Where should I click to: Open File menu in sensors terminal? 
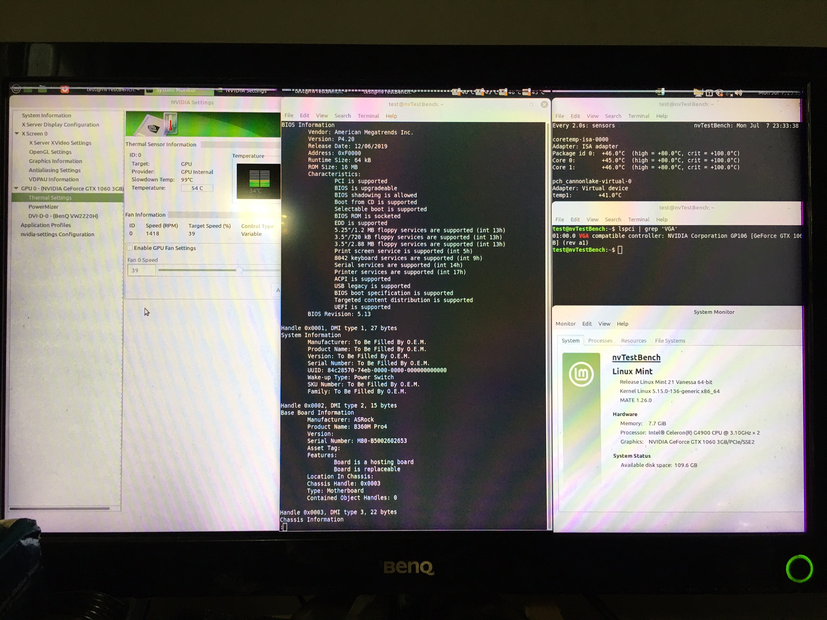click(560, 116)
